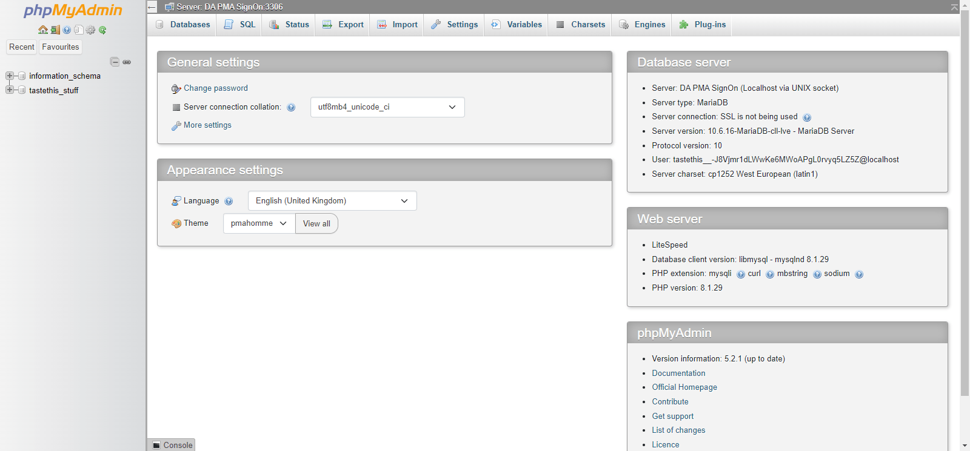Switch to the Databases tab
This screenshot has height=451, width=970.
pyautogui.click(x=182, y=25)
